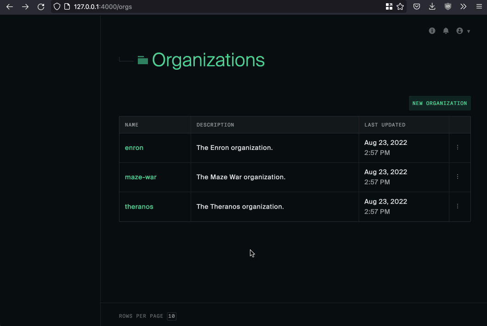The image size is (487, 326).
Task: Open uBlock Origin extension icon
Action: point(448,6)
